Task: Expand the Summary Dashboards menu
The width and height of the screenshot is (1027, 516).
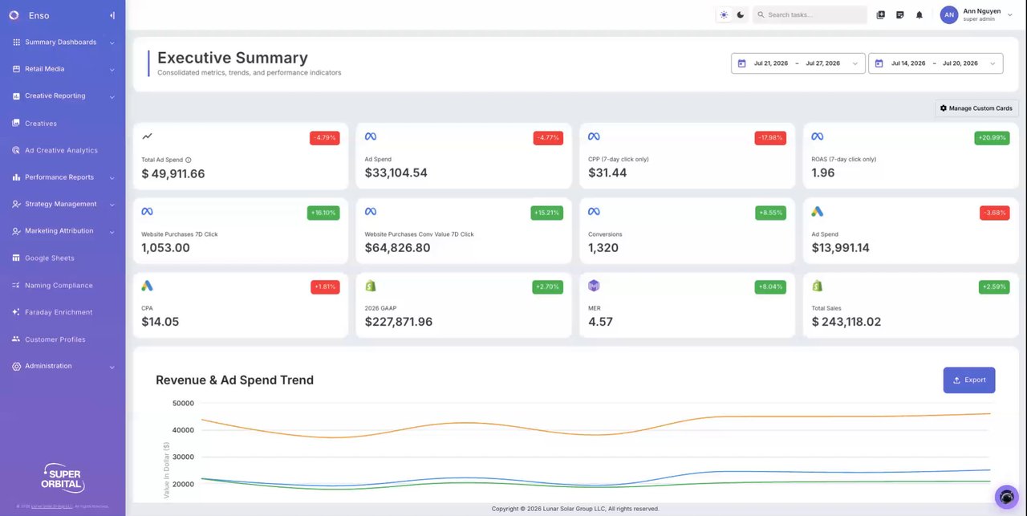Action: point(63,43)
